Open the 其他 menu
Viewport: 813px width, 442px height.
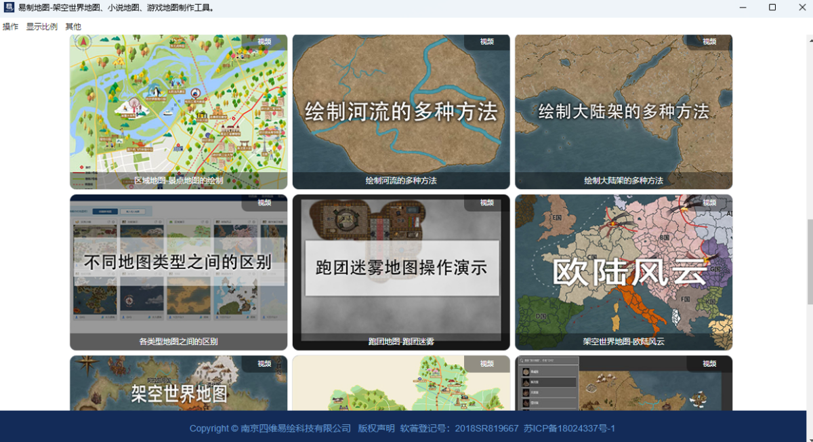point(73,26)
